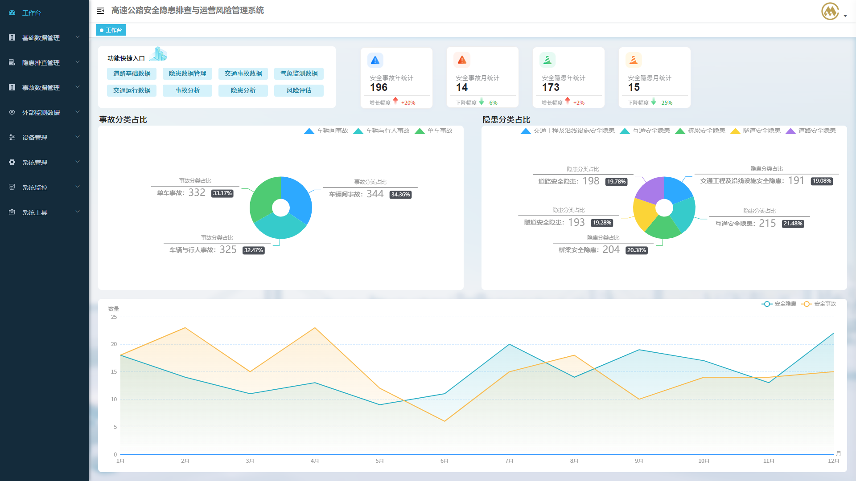
Task: Click the hamburger menu collapse icon
Action: [100, 11]
